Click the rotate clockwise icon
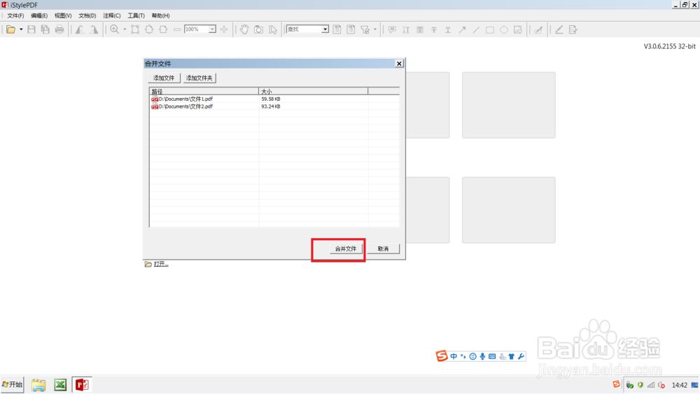Image resolution: width=700 pixels, height=394 pixels. point(94,29)
